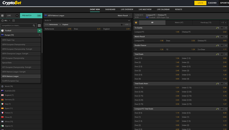Viewport: 229px width, 130px height.
Task: Collapse the To Qualify section
Action: [226, 28]
